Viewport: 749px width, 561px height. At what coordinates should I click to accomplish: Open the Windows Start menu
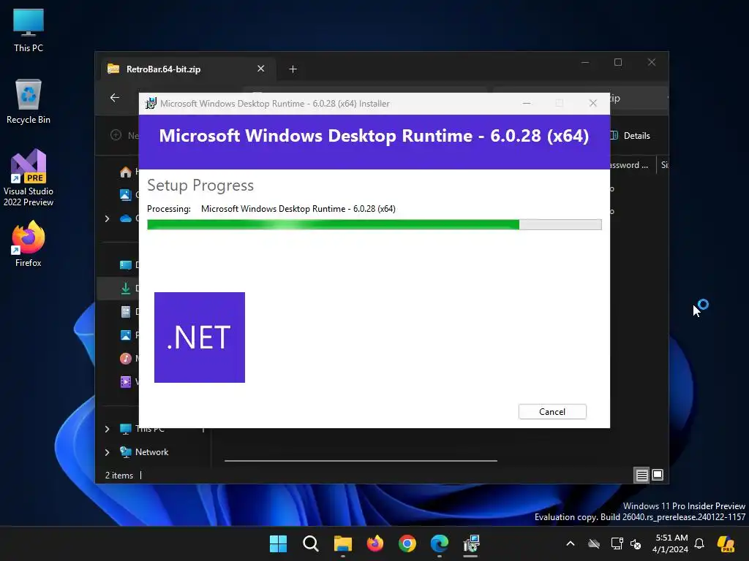(278, 543)
